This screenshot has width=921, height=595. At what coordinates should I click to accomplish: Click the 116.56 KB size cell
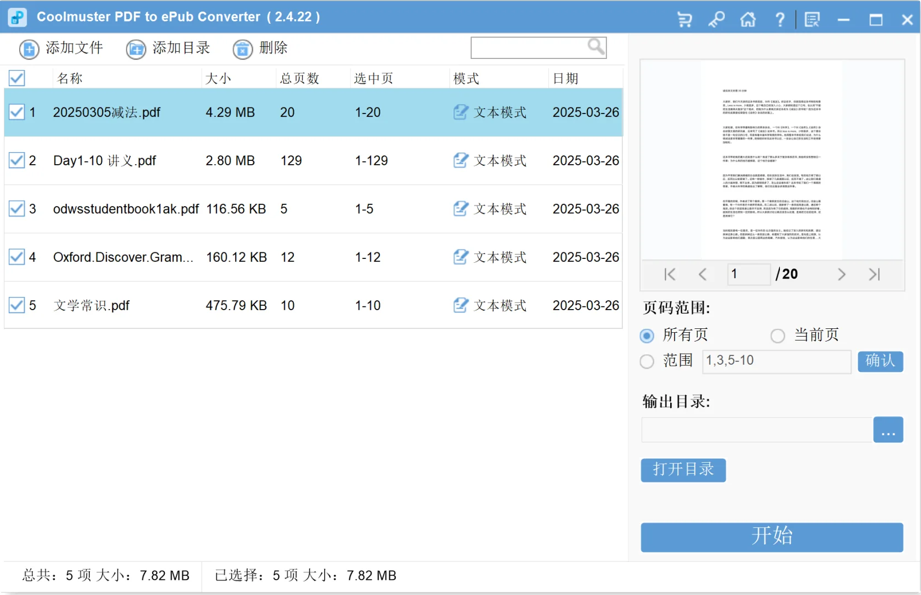click(x=236, y=209)
